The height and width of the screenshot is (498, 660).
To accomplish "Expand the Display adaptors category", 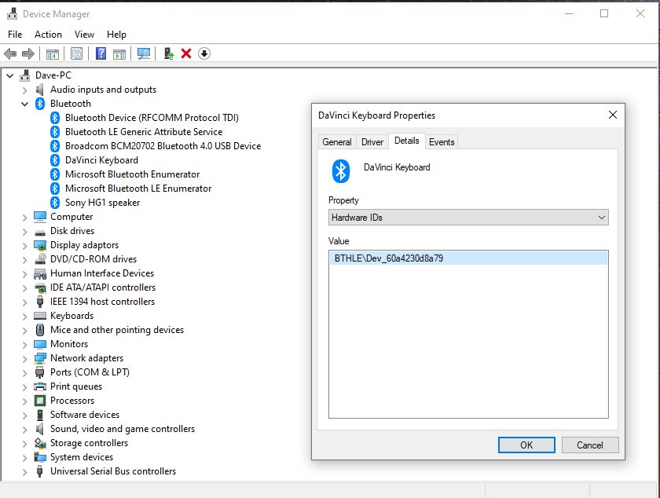I will pyautogui.click(x=24, y=245).
